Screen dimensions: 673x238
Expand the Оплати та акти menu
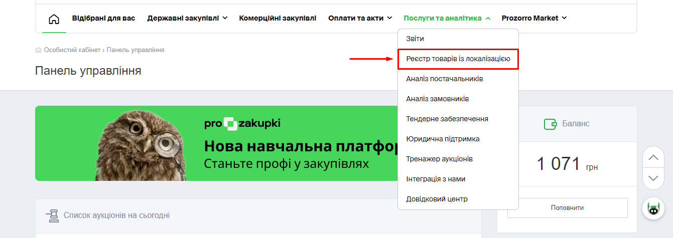pyautogui.click(x=360, y=18)
